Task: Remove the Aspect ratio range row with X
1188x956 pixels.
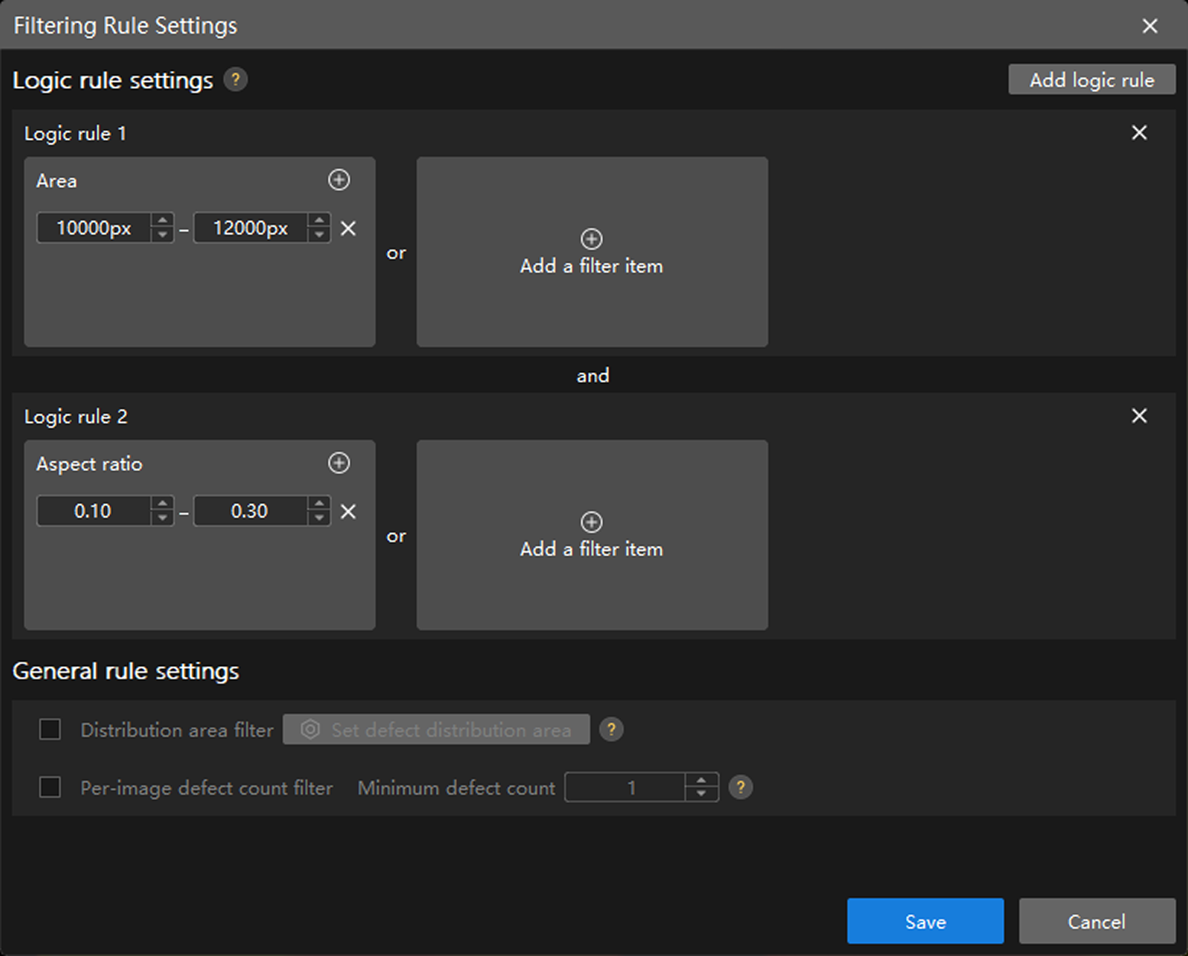Action: (349, 512)
